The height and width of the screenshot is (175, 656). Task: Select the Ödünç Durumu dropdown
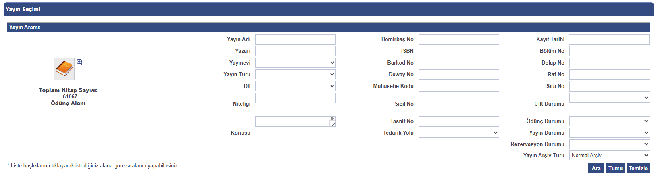pyautogui.click(x=609, y=121)
